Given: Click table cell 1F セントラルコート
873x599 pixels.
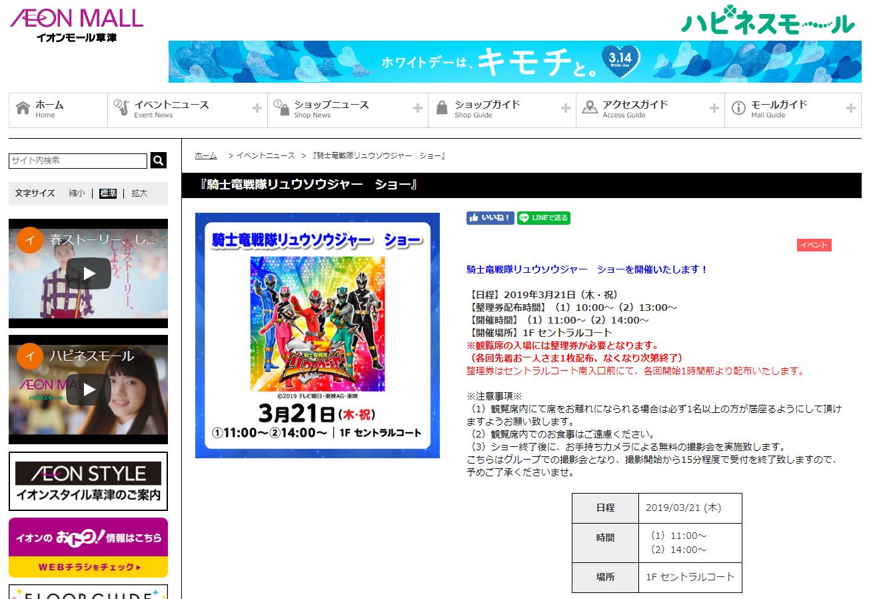Looking at the screenshot, I should pos(690,577).
